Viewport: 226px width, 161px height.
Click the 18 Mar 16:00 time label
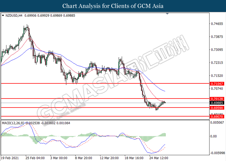tap(134, 158)
